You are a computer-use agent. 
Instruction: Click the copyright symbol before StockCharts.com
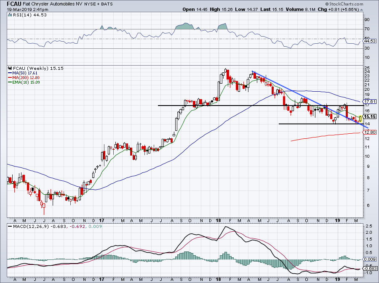click(327, 4)
